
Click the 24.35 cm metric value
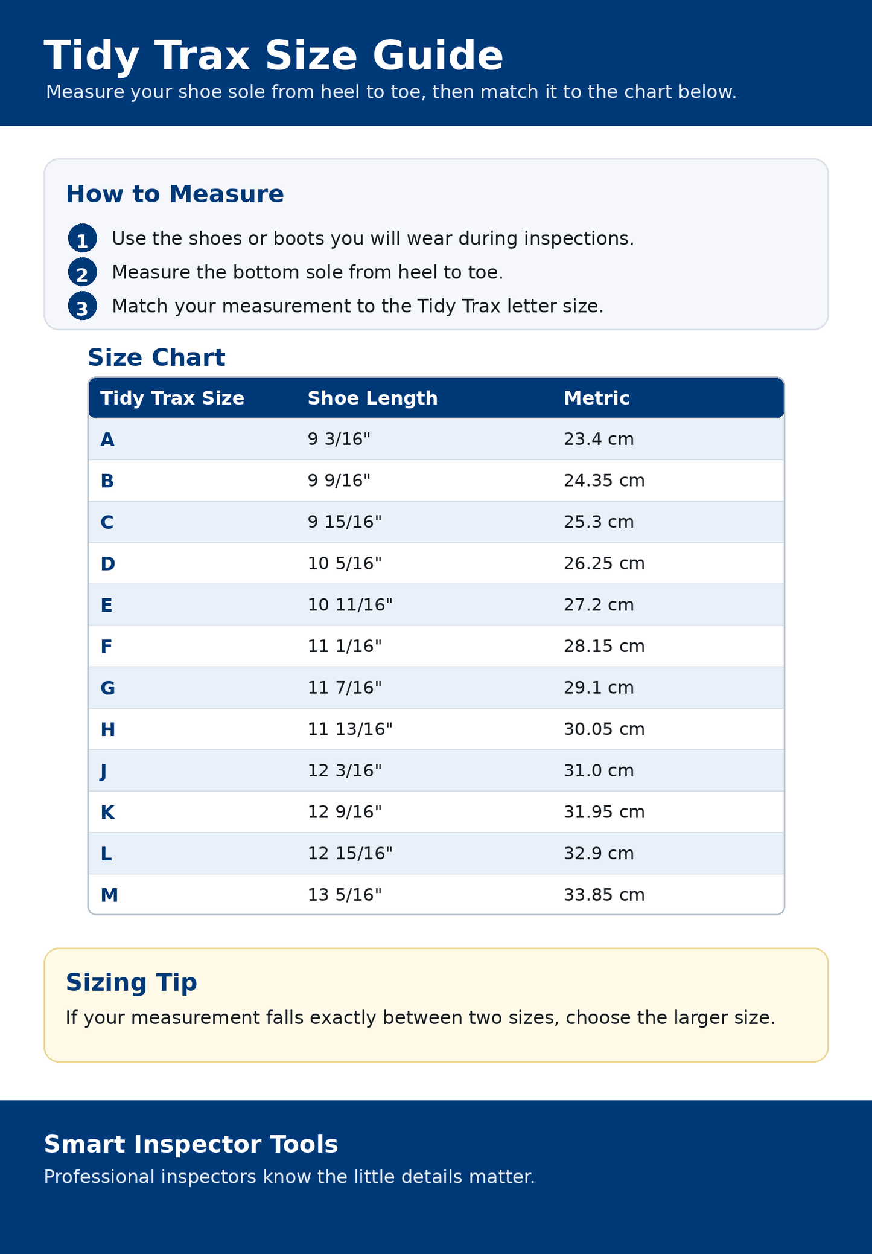click(604, 481)
